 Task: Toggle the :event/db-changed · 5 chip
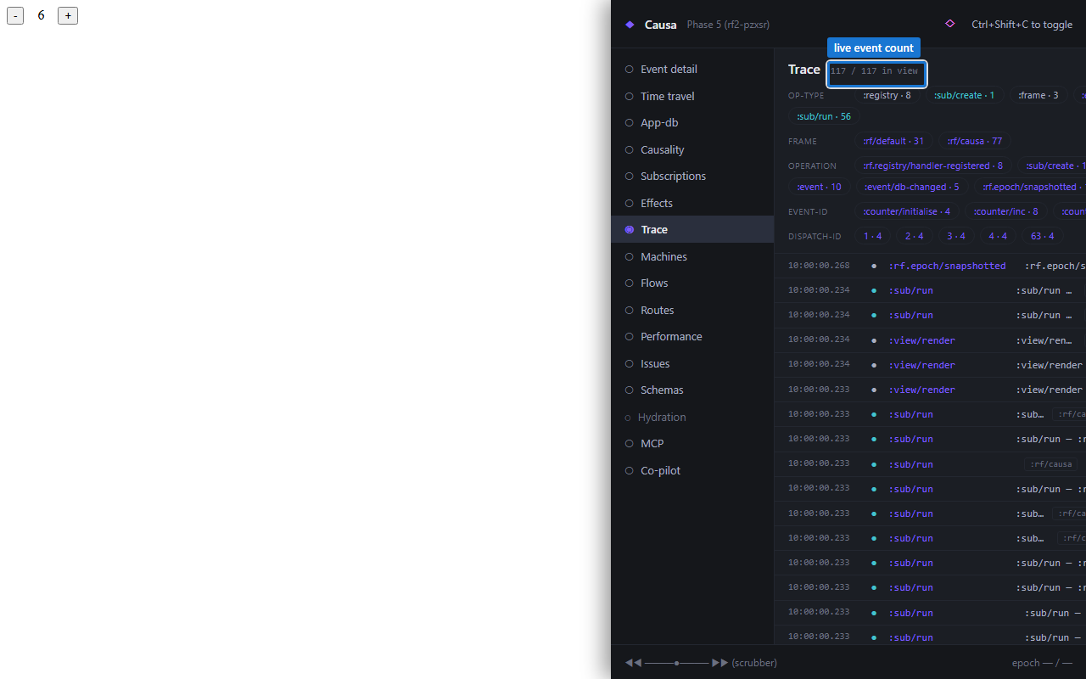[x=912, y=187]
